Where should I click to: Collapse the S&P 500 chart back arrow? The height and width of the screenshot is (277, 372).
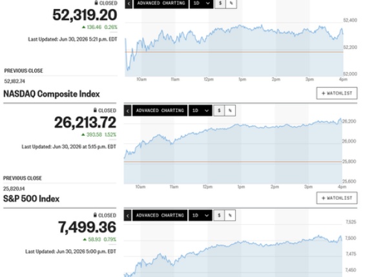pos(128,216)
